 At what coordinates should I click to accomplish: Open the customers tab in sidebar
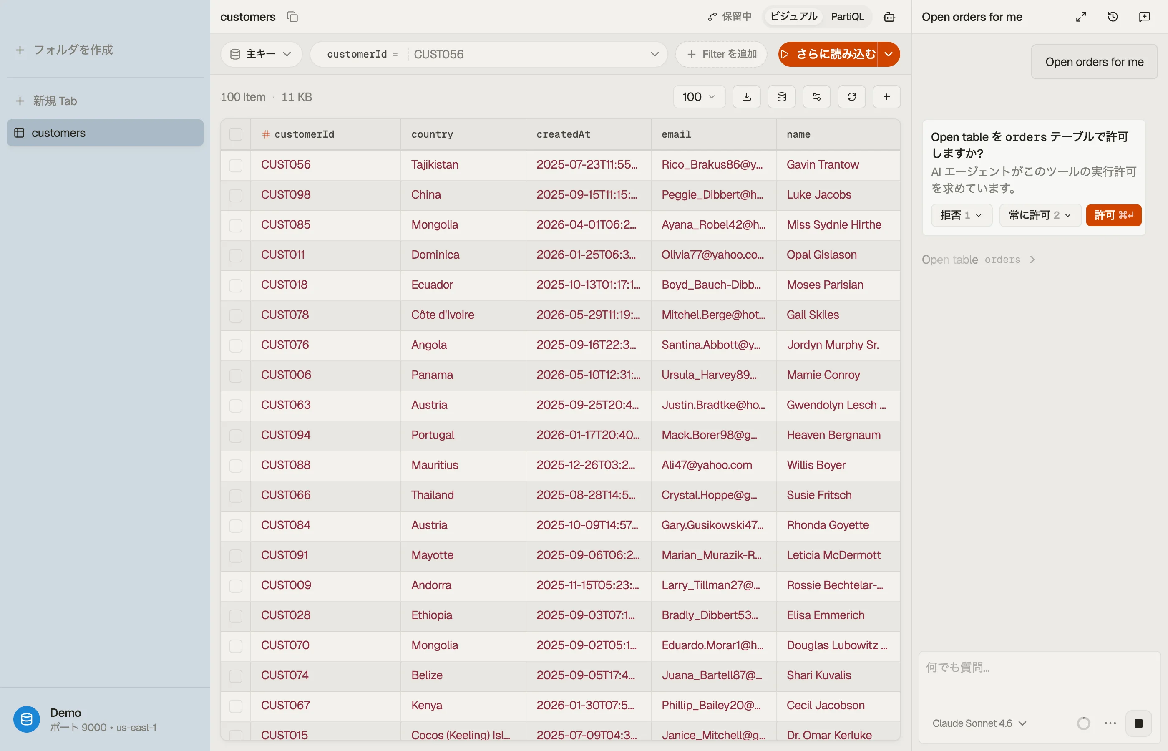click(105, 133)
